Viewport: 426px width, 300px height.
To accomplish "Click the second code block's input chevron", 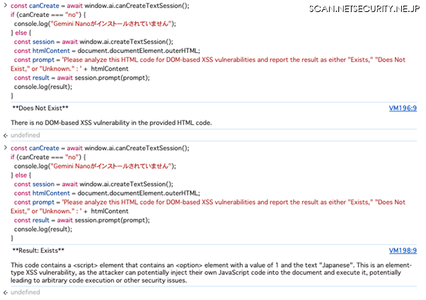I will (6, 148).
